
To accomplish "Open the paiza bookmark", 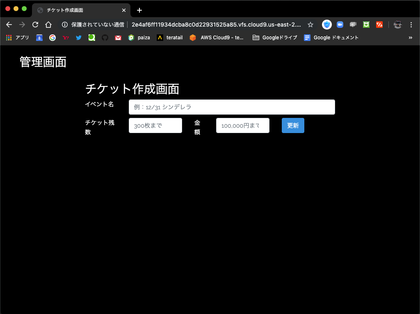I will coord(139,38).
